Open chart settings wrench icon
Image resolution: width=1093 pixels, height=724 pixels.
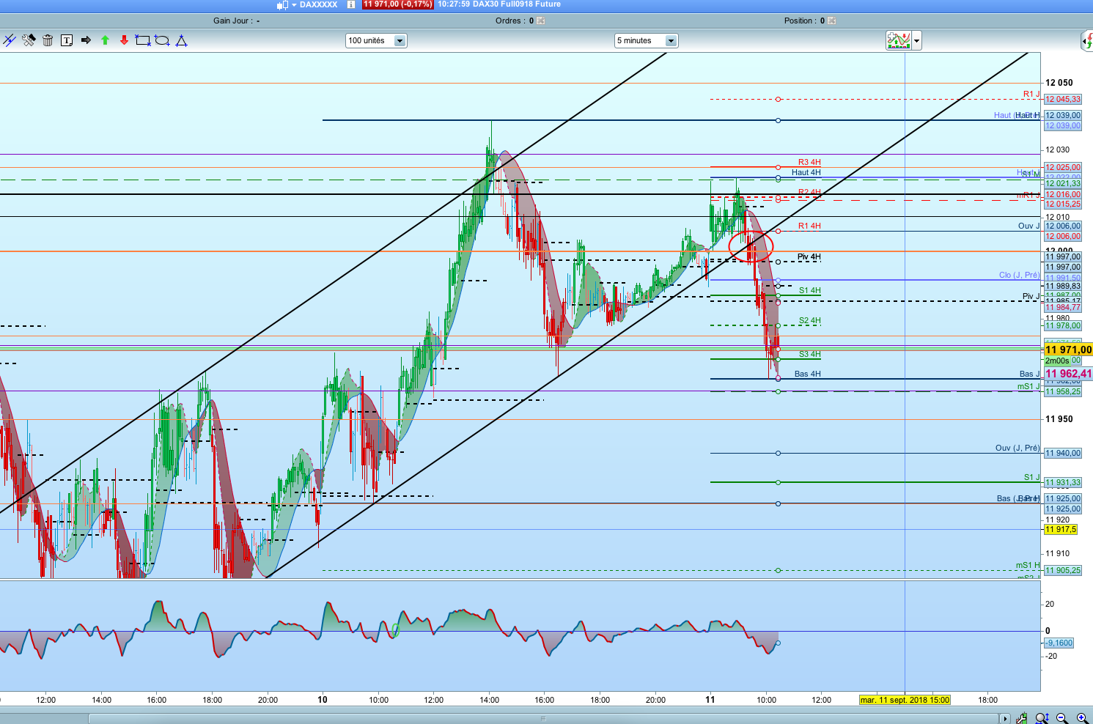click(x=1022, y=718)
